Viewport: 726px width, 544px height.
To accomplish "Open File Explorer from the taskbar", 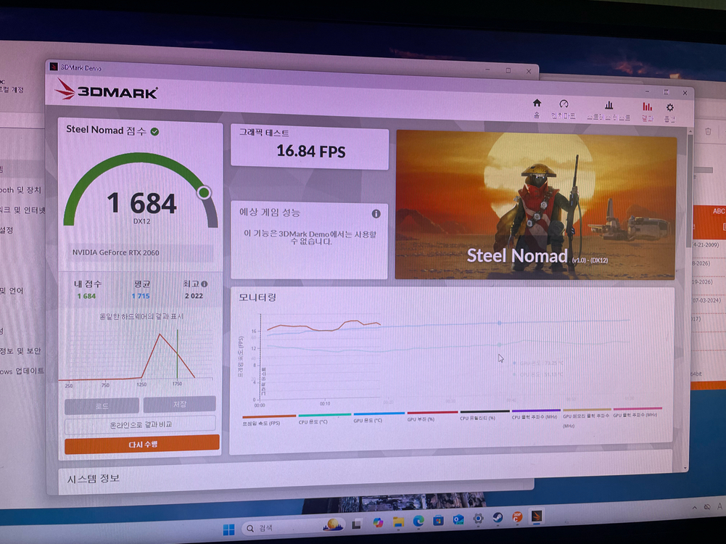I will [x=398, y=522].
